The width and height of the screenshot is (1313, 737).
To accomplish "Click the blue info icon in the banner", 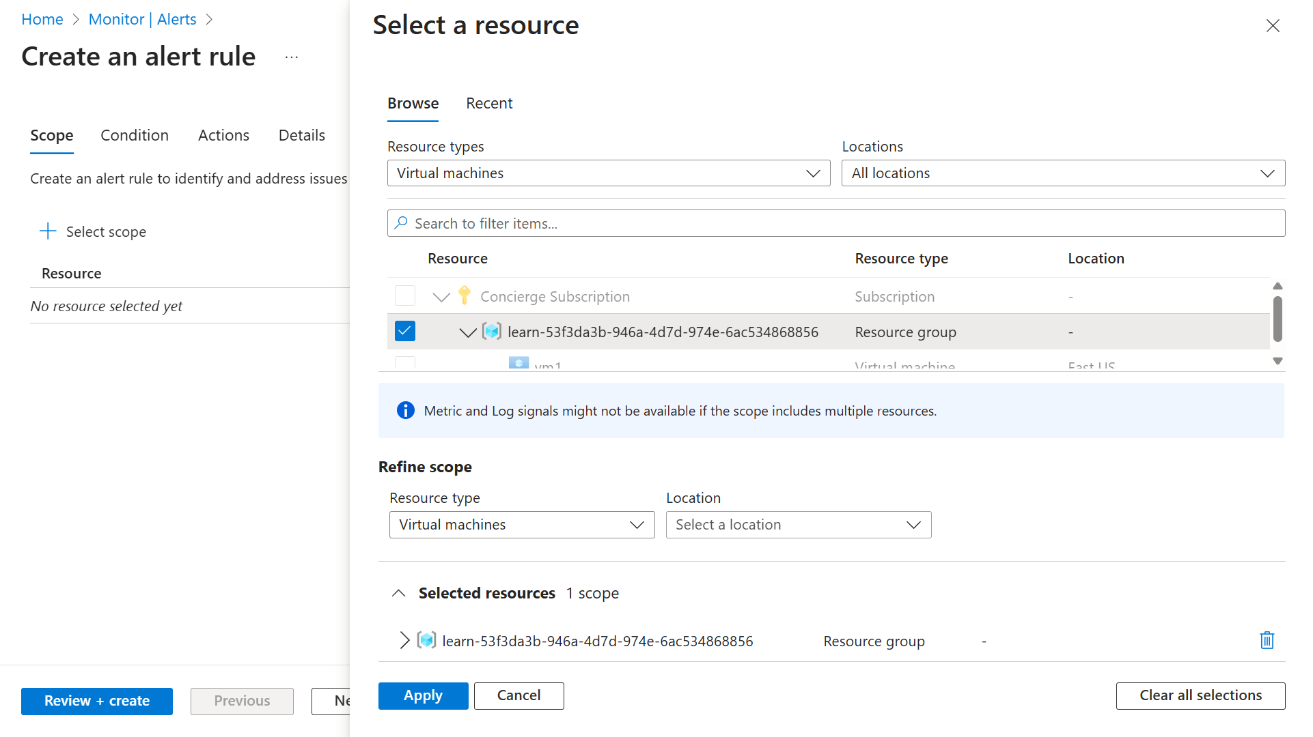I will point(405,410).
